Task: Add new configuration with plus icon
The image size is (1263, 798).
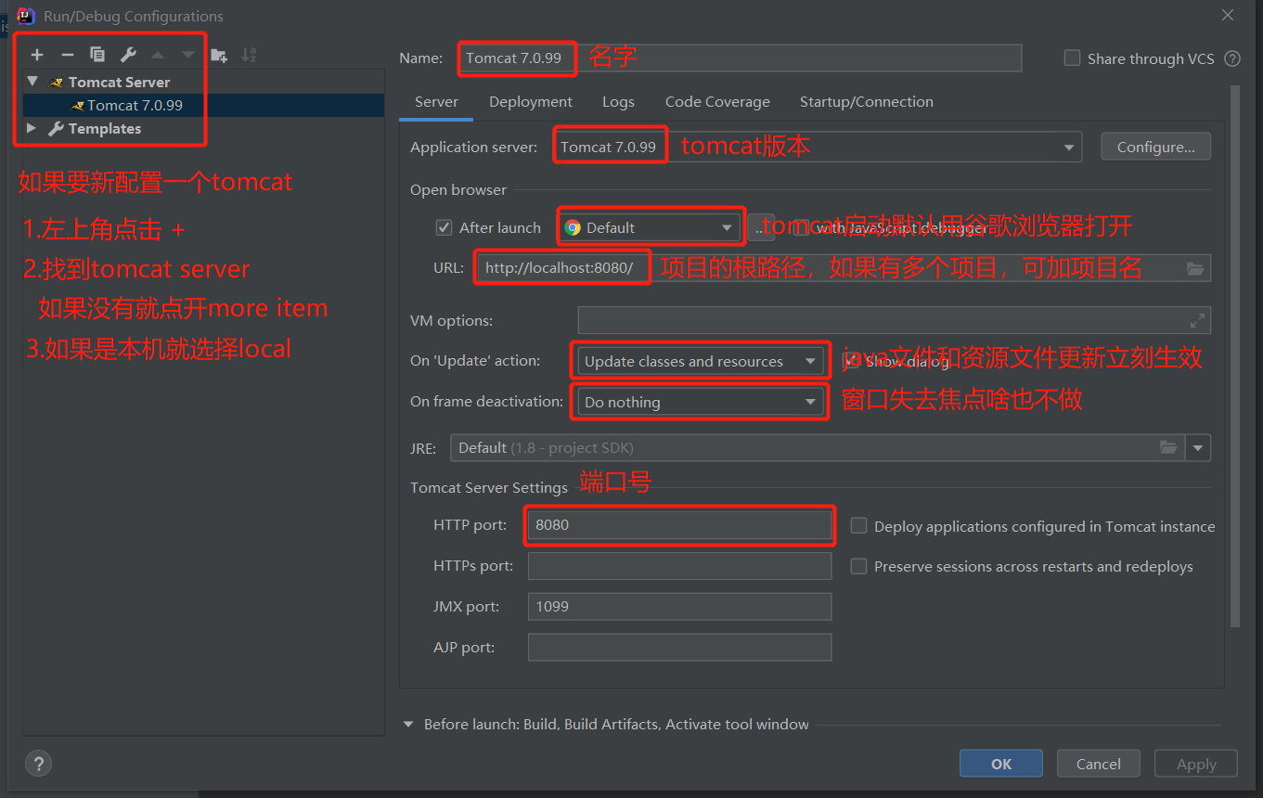Action: tap(37, 55)
